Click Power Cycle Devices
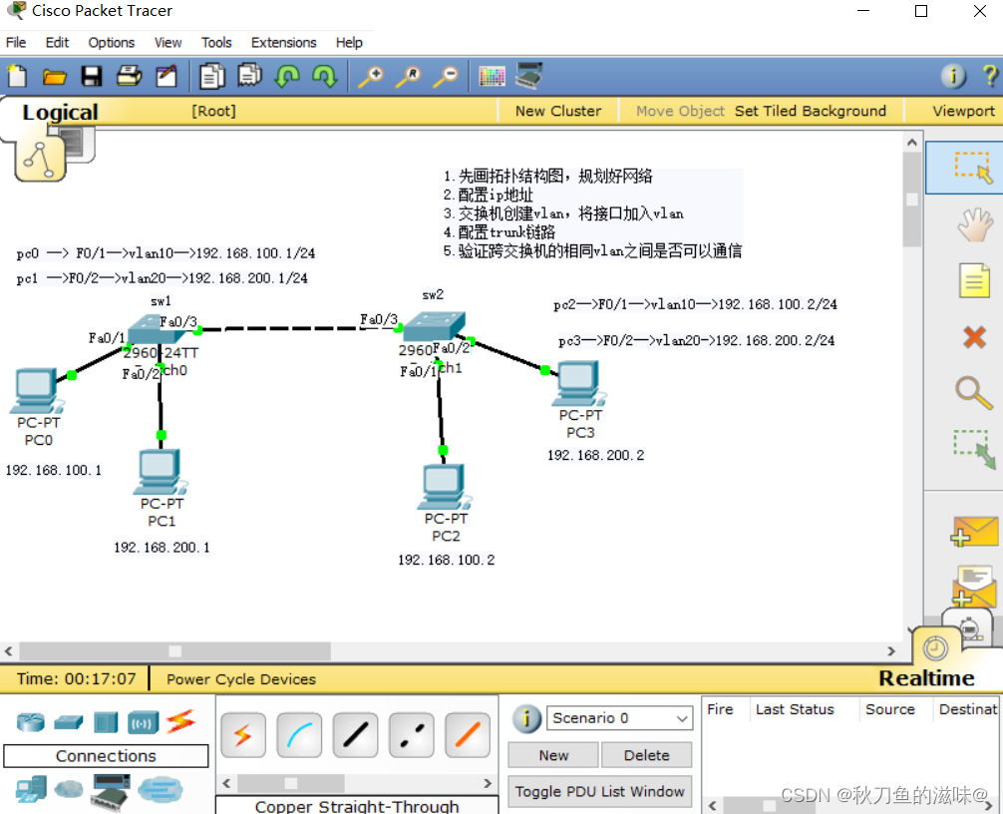Image resolution: width=1003 pixels, height=814 pixels. (241, 679)
